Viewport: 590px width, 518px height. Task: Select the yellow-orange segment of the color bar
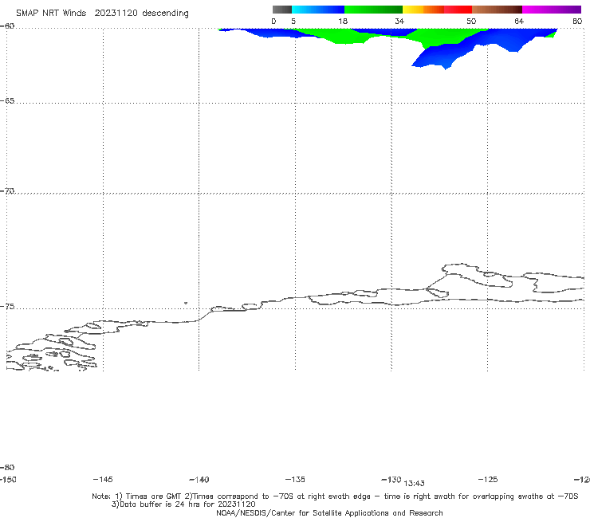[x=423, y=10]
